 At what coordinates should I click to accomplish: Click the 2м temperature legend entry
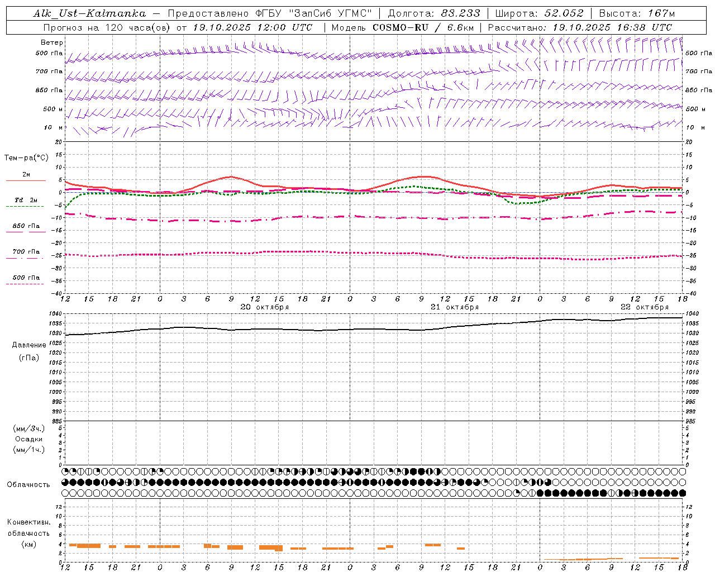pos(26,174)
